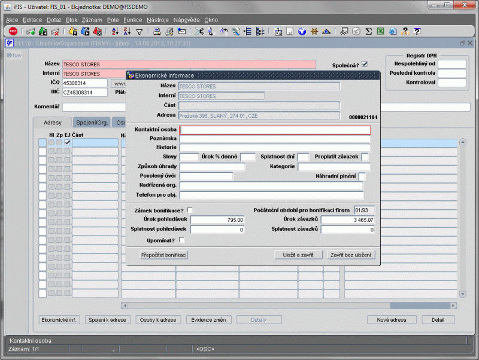Click the scissors cut icon
Screen dimensions: 479x360
199,31
